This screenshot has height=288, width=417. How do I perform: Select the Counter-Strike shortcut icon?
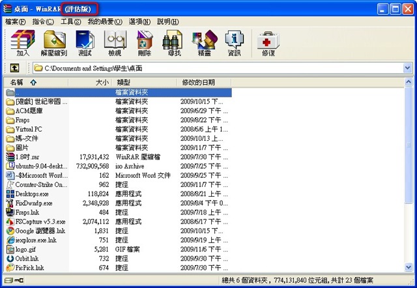10,184
